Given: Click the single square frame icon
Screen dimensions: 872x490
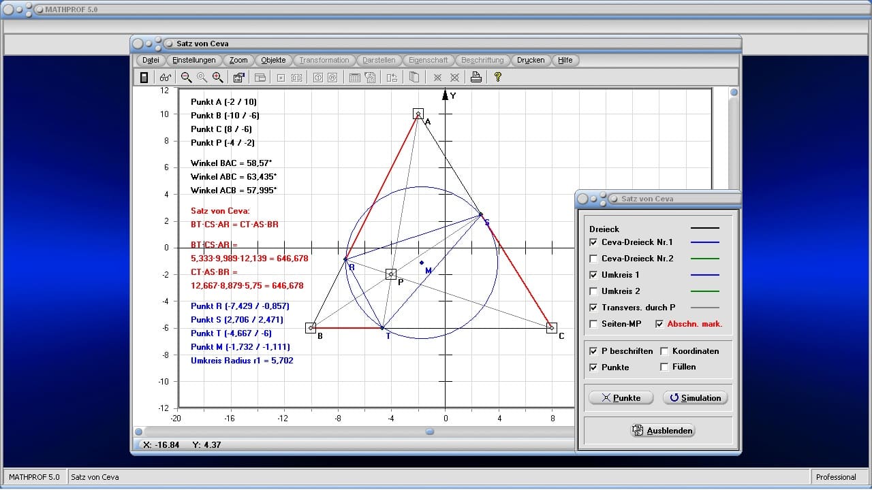Looking at the screenshot, I should click(x=281, y=78).
